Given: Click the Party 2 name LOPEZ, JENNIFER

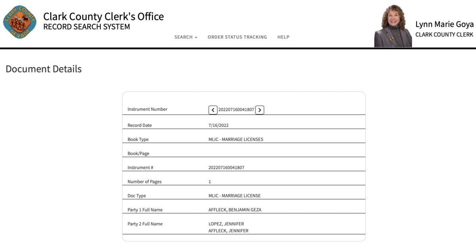Looking at the screenshot, I should point(226,224).
